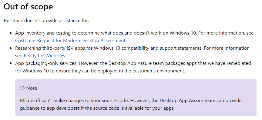Click the words Desktop App Assure inside the note
The width and height of the screenshot is (262, 120).
[x=183, y=101]
